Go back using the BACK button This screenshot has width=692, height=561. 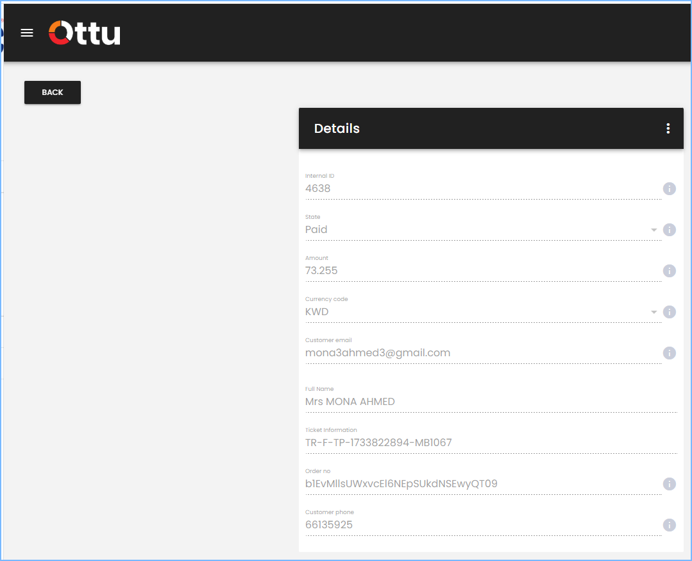(53, 92)
